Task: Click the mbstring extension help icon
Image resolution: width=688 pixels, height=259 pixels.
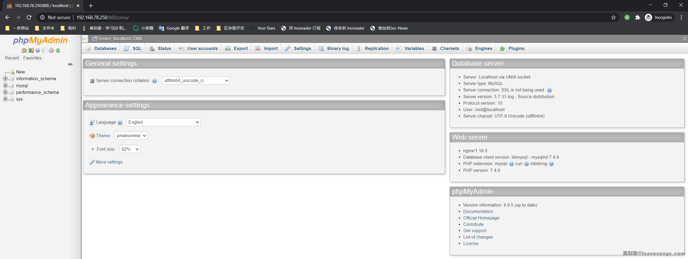Action: [551, 164]
